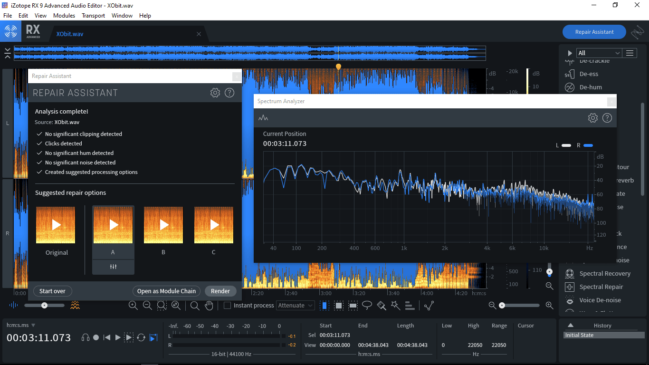Collapse the waveform overview arrows
The image size is (649, 365).
click(7, 53)
